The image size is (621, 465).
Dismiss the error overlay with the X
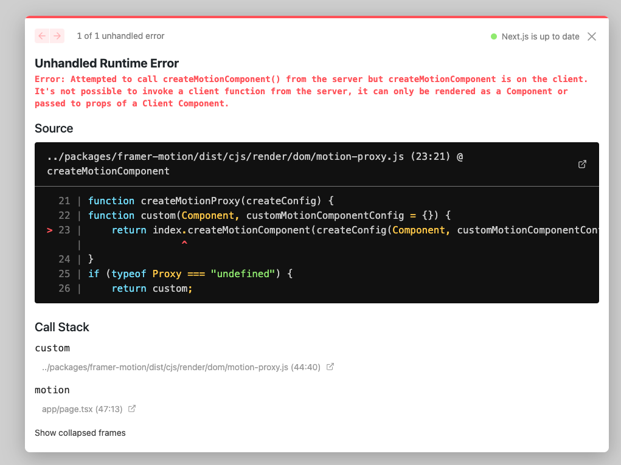(591, 36)
